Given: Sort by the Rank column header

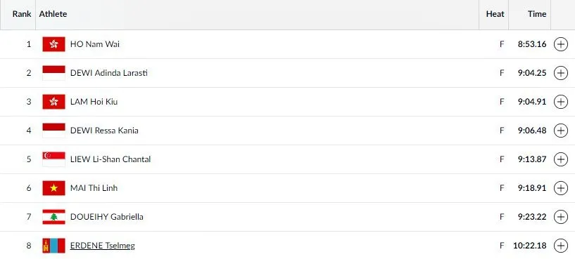Looking at the screenshot, I should [22, 14].
